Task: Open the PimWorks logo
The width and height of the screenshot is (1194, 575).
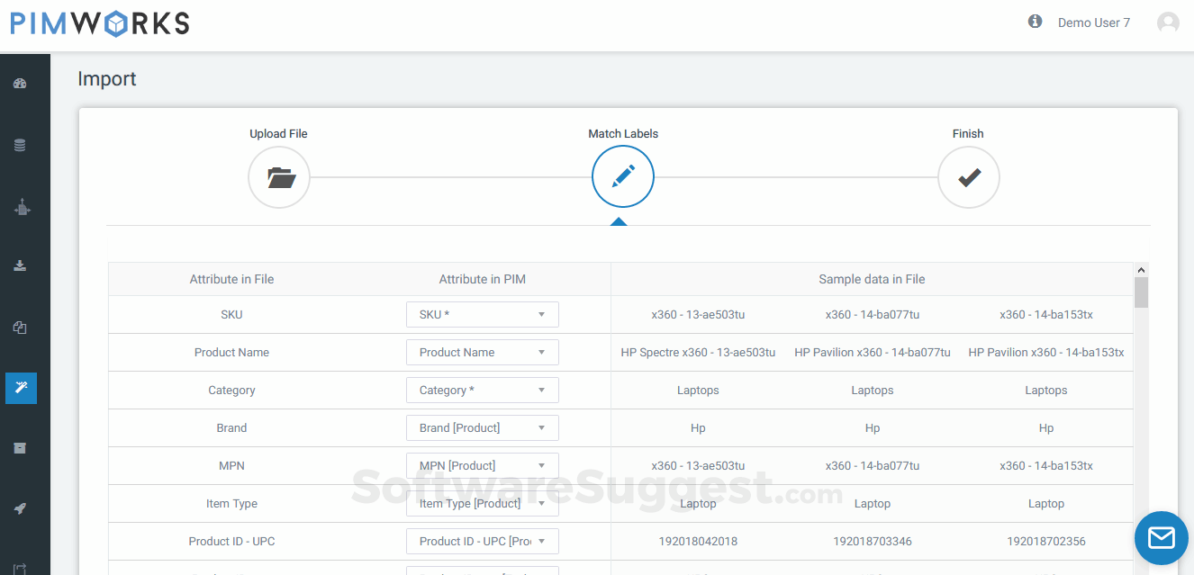Action: pos(99,22)
